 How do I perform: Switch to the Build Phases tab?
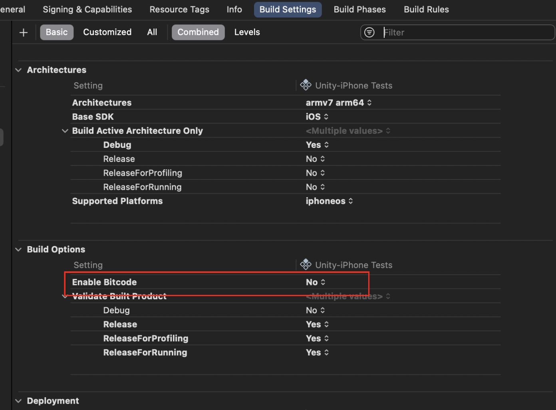(x=359, y=9)
